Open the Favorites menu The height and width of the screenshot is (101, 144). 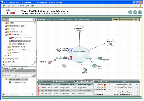click(21, 6)
